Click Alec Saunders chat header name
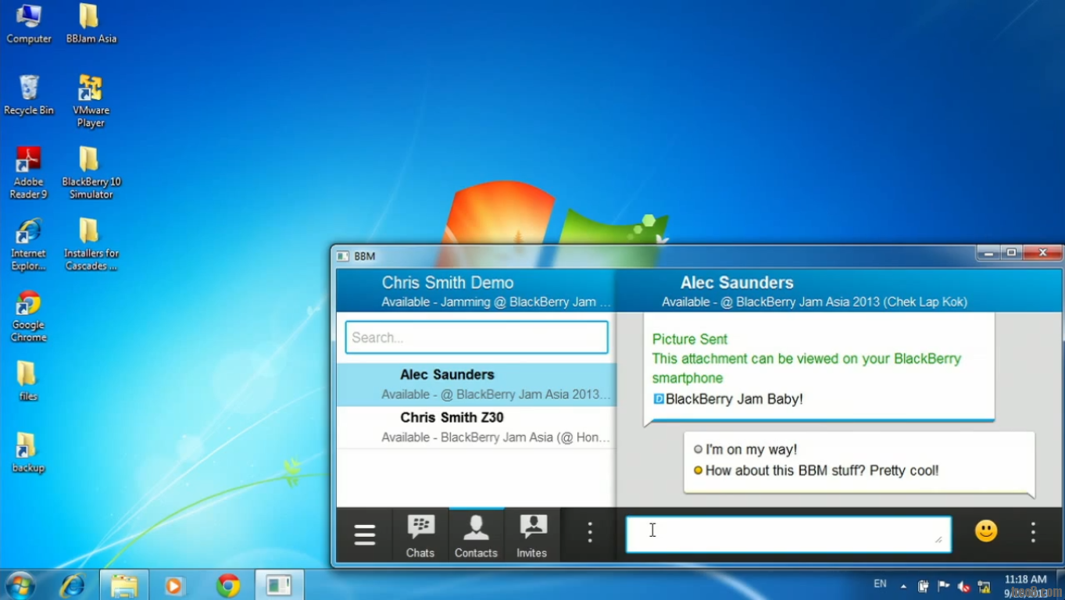 [x=737, y=283]
